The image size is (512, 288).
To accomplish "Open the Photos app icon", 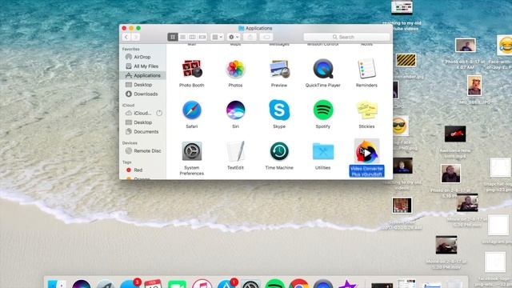I will pyautogui.click(x=235, y=69).
